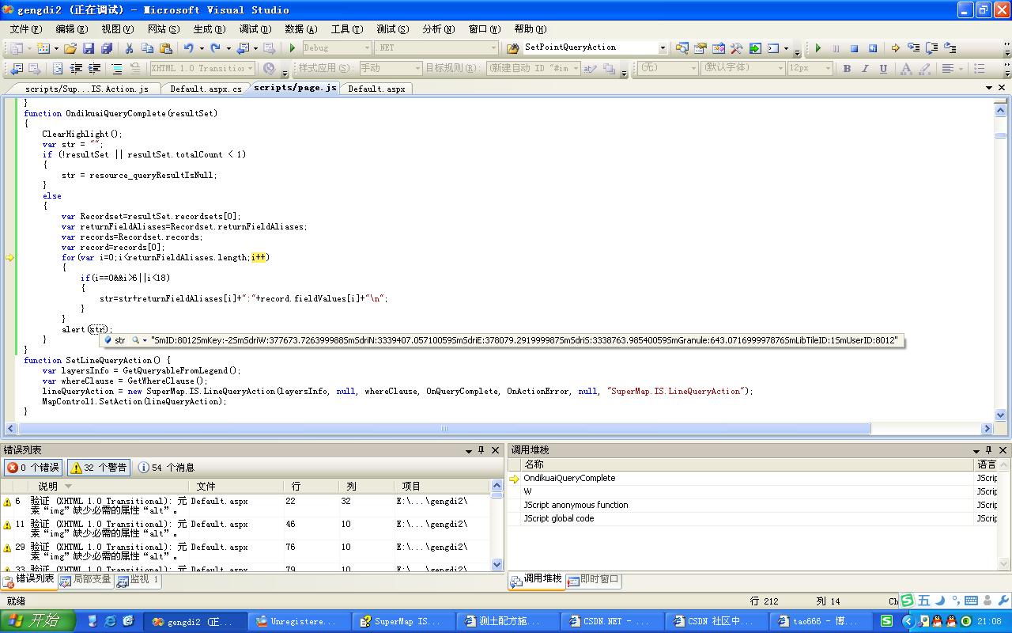Select OndikuaiQueryComplete in call stack
The image size is (1012, 633).
[569, 478]
